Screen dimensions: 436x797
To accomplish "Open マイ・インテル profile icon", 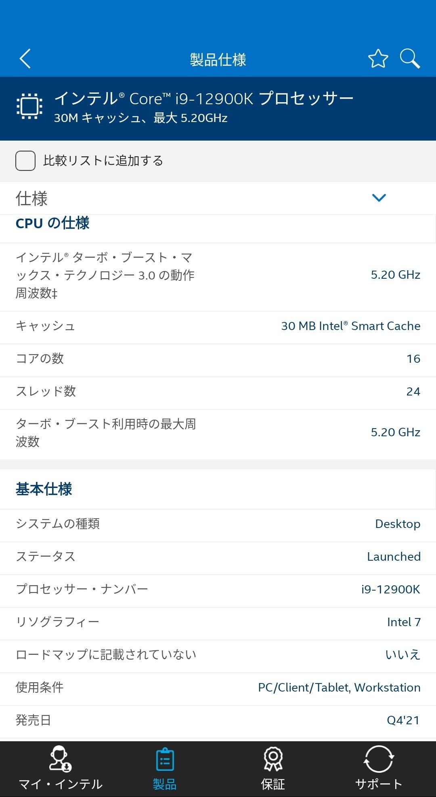I will (x=60, y=759).
